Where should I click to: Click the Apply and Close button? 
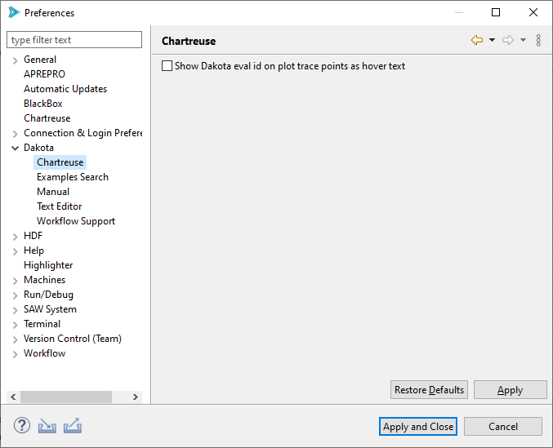click(x=418, y=427)
